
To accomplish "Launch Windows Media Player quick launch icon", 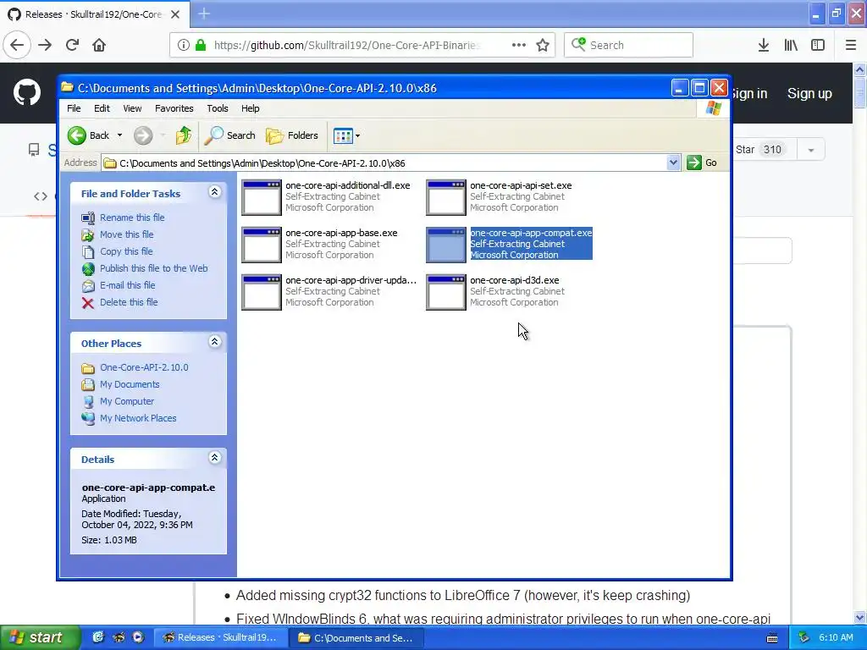I will point(138,637).
